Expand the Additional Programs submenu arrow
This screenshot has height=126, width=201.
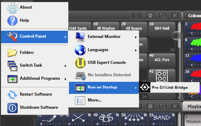[65, 79]
